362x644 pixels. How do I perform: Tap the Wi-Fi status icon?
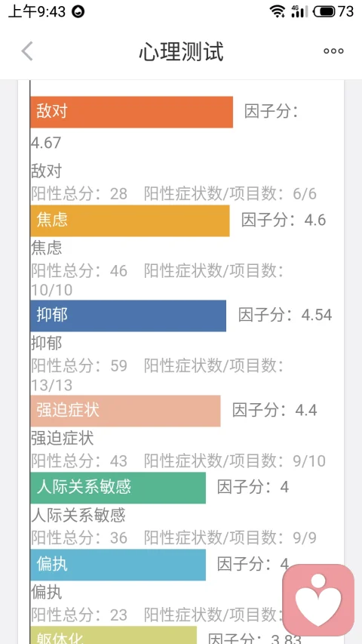[278, 11]
